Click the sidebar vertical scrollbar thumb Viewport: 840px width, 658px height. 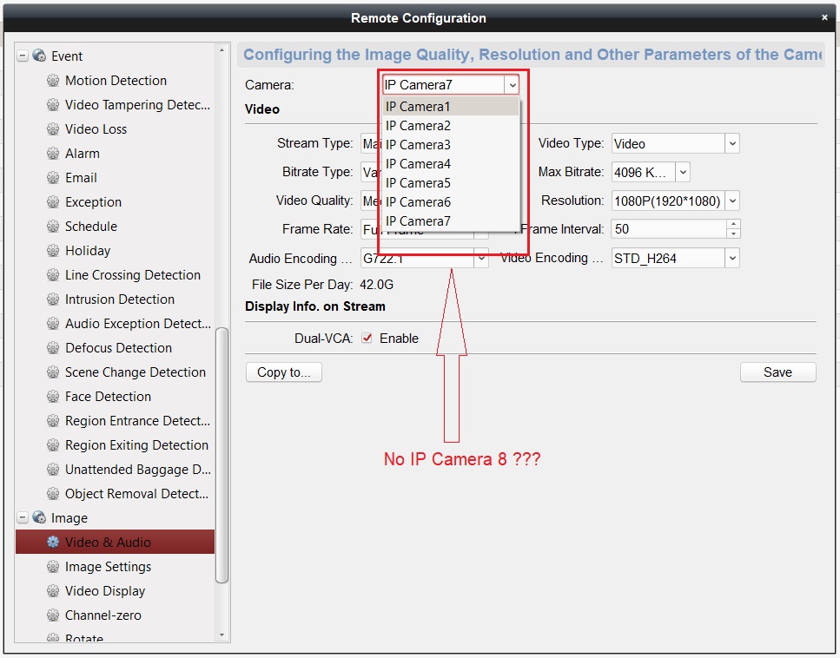[x=222, y=453]
